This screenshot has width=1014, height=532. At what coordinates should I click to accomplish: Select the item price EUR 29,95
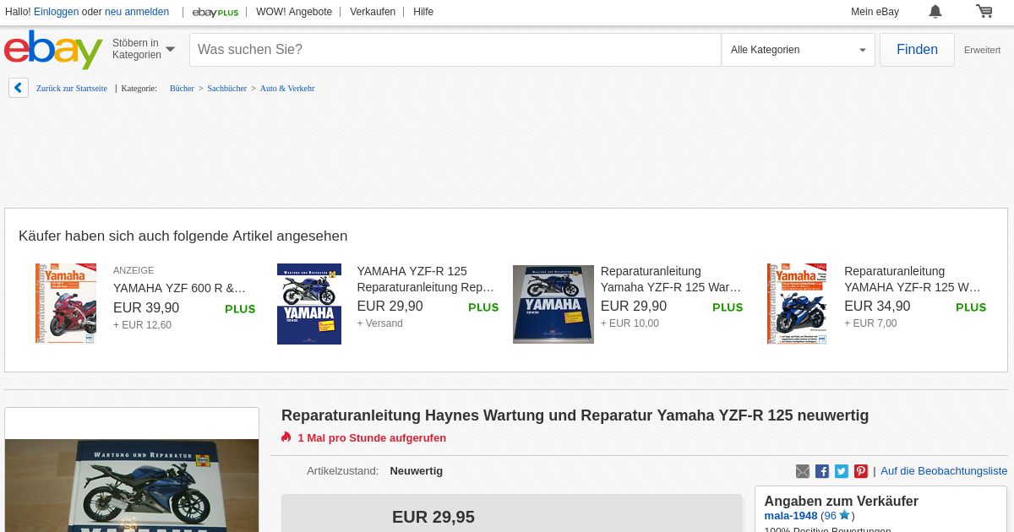coord(433,517)
